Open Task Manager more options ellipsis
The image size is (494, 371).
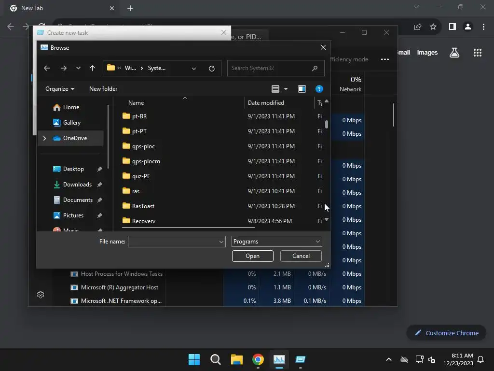(x=384, y=59)
